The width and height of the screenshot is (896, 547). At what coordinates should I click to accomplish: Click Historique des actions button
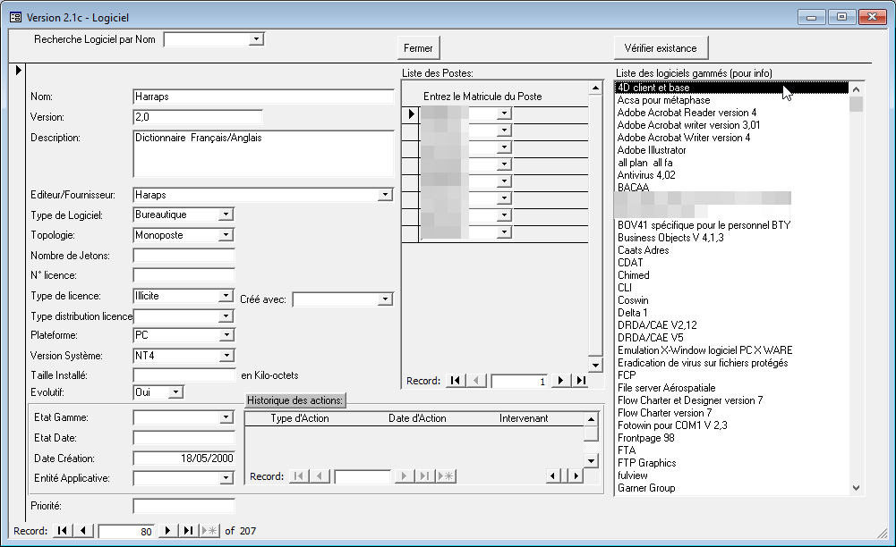(x=294, y=400)
